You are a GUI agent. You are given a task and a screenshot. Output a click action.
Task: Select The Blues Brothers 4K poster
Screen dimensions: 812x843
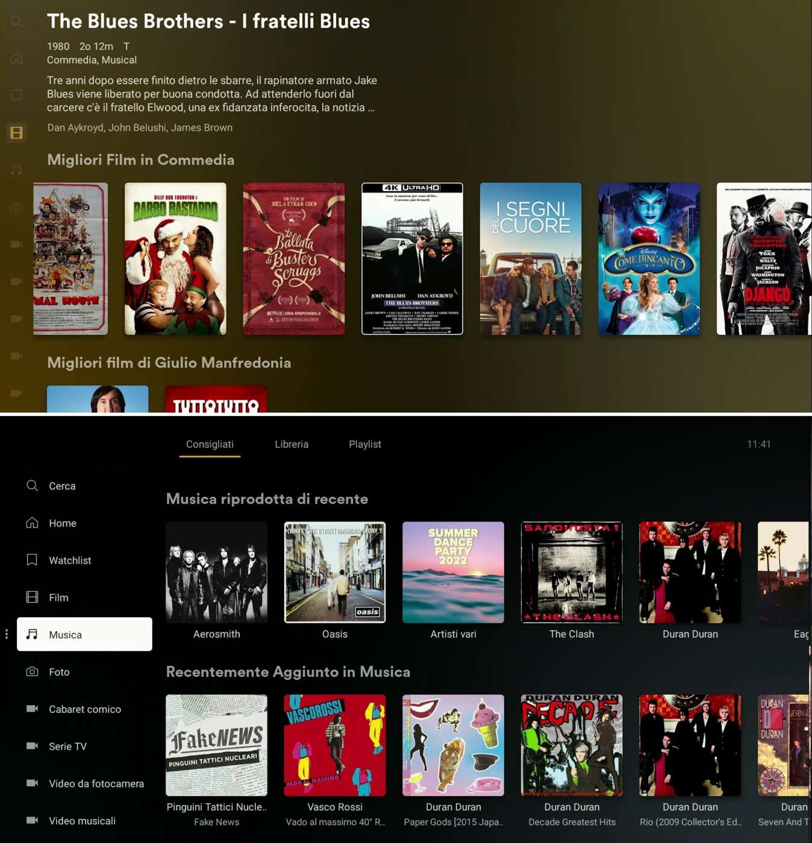click(412, 258)
